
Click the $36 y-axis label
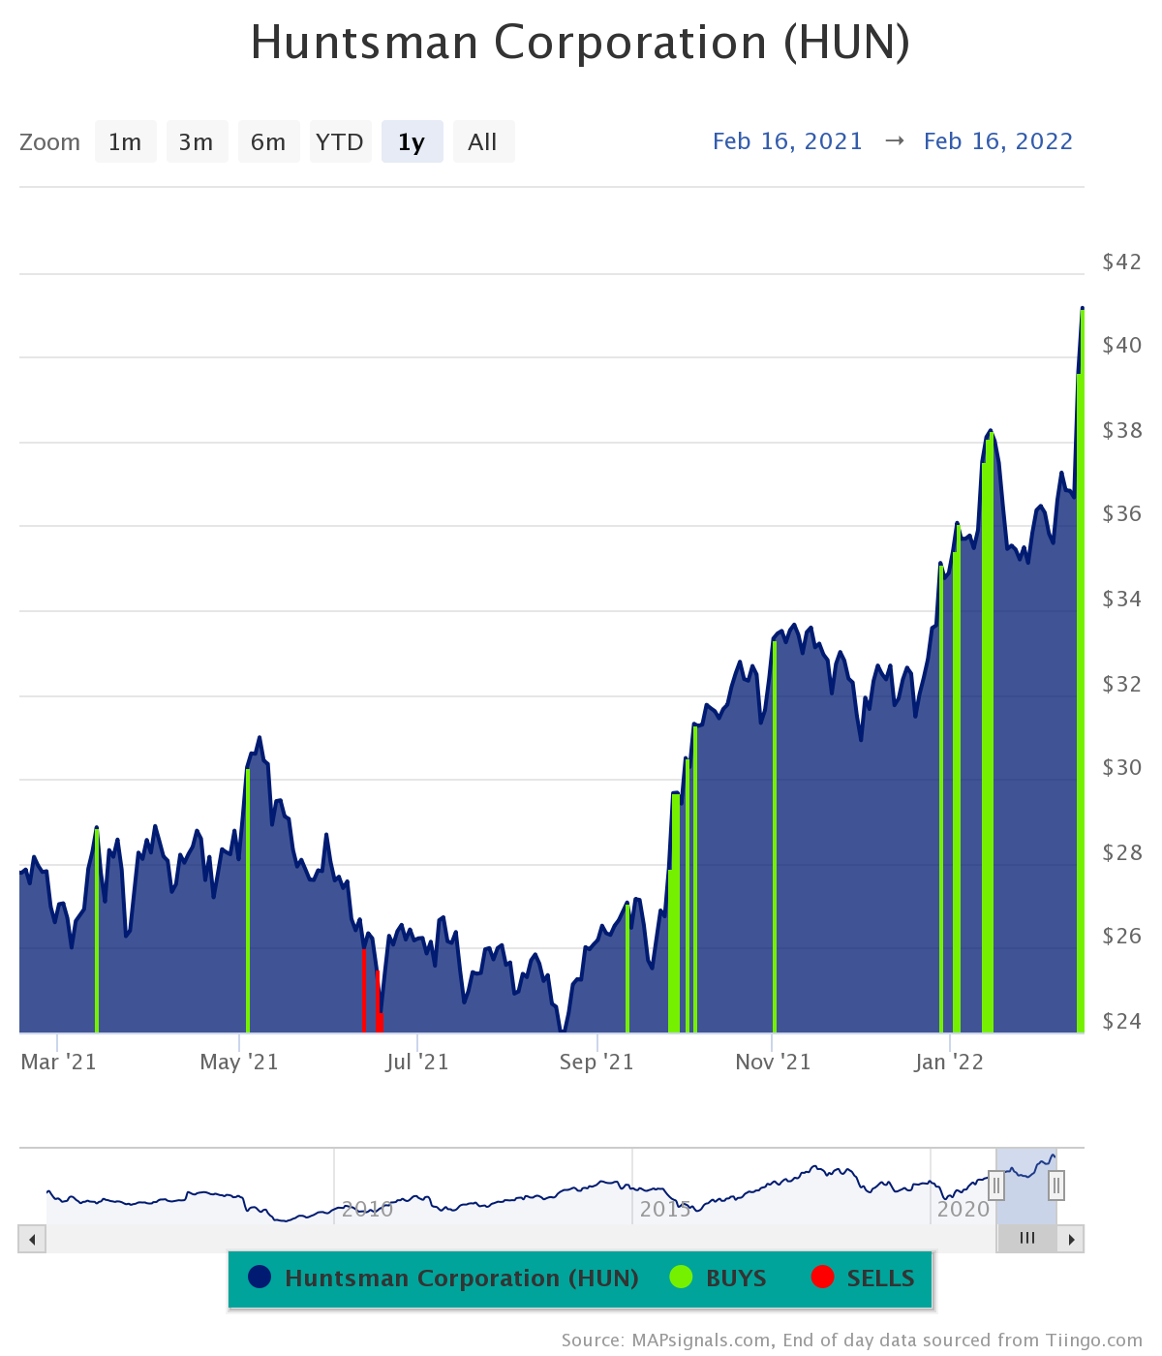(x=1122, y=513)
